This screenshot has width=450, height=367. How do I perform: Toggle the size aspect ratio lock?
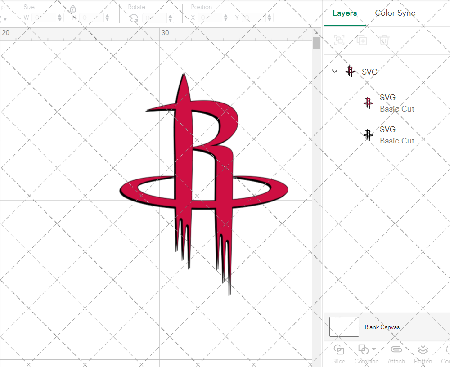click(73, 9)
